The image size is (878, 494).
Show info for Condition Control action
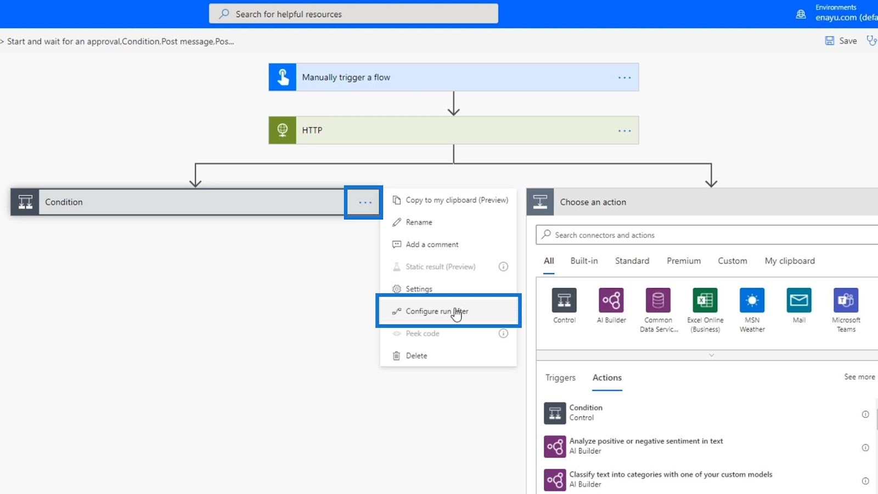(x=865, y=414)
